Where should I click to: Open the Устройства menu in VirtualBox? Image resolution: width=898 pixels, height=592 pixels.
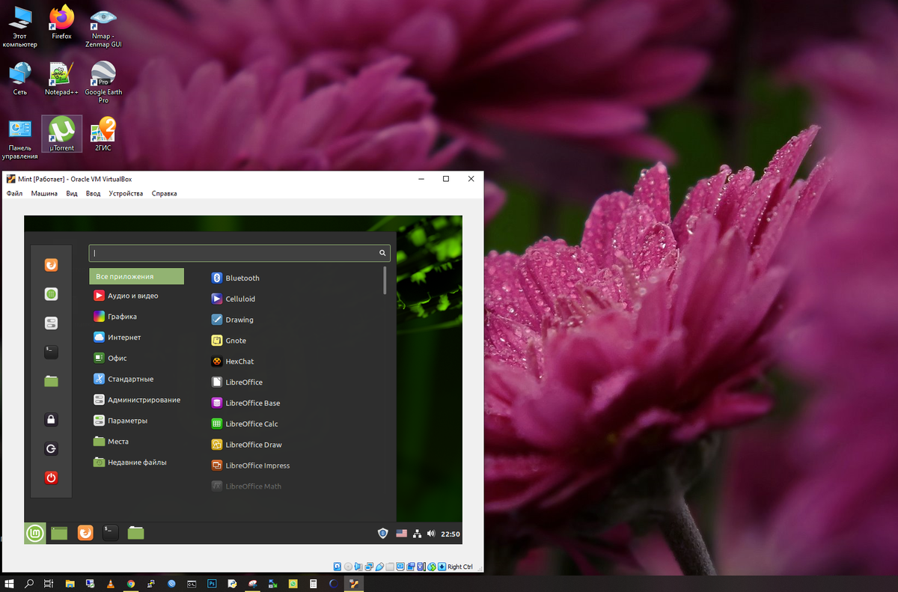point(125,193)
